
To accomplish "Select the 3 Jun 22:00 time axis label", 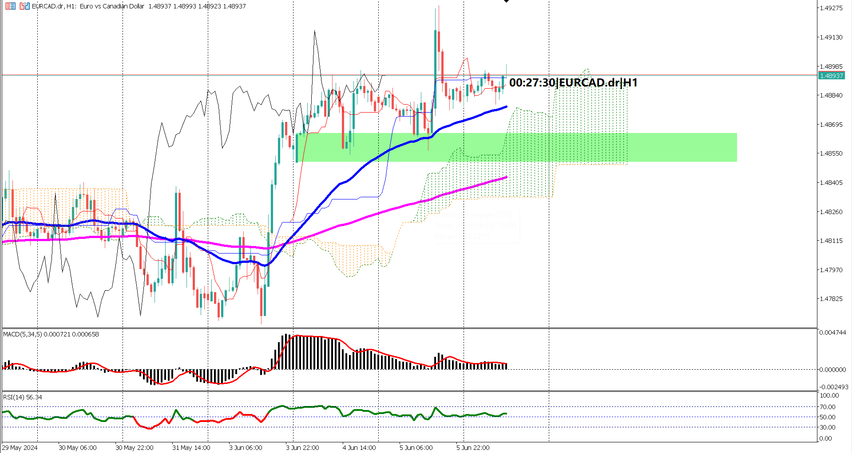I will click(x=301, y=448).
